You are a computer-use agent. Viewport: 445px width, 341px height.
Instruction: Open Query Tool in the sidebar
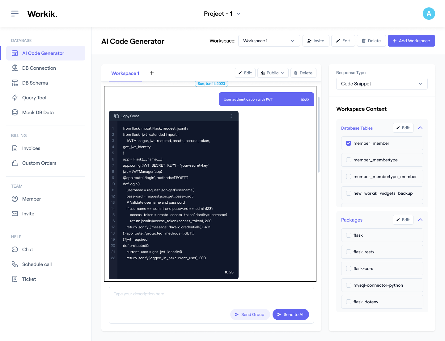(34, 98)
